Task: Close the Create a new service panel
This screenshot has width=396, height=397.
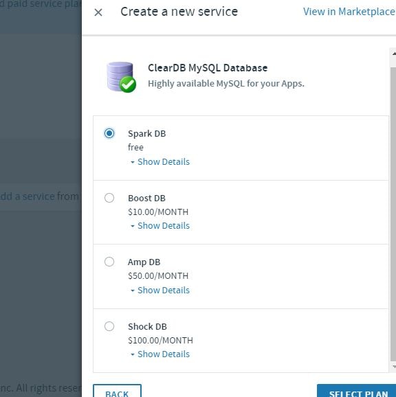Action: tap(98, 12)
